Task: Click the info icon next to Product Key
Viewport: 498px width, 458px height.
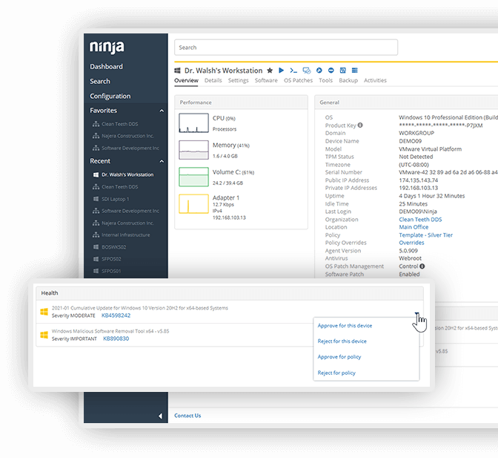Action: click(360, 125)
